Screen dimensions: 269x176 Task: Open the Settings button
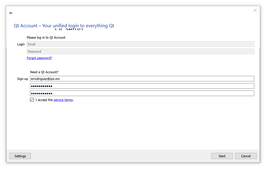(20, 156)
